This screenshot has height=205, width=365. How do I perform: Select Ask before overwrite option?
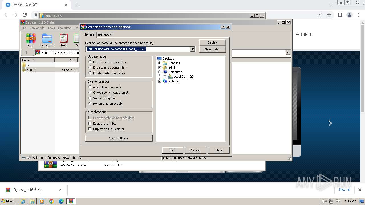105,87
